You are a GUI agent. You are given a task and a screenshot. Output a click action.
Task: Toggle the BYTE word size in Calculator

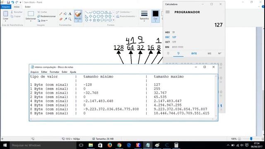coord(194,53)
